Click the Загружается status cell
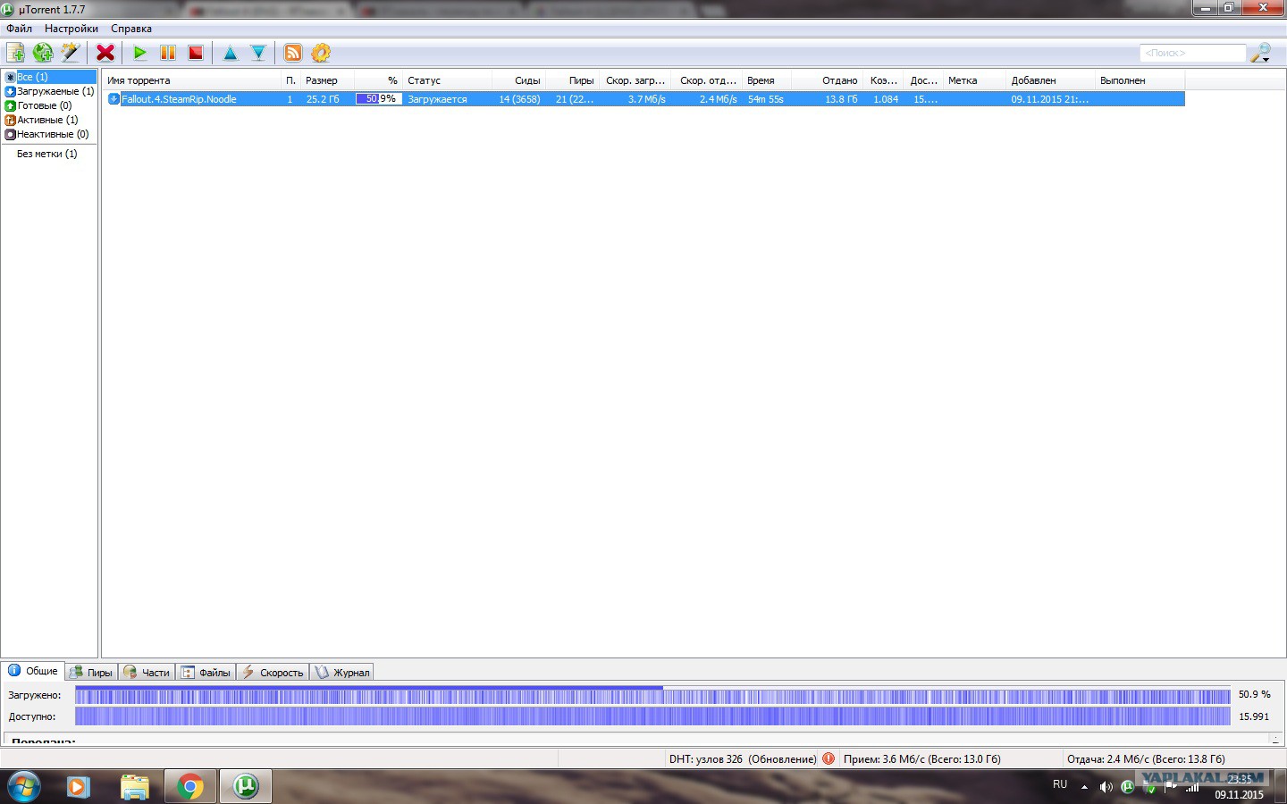Image resolution: width=1287 pixels, height=804 pixels. 437,99
